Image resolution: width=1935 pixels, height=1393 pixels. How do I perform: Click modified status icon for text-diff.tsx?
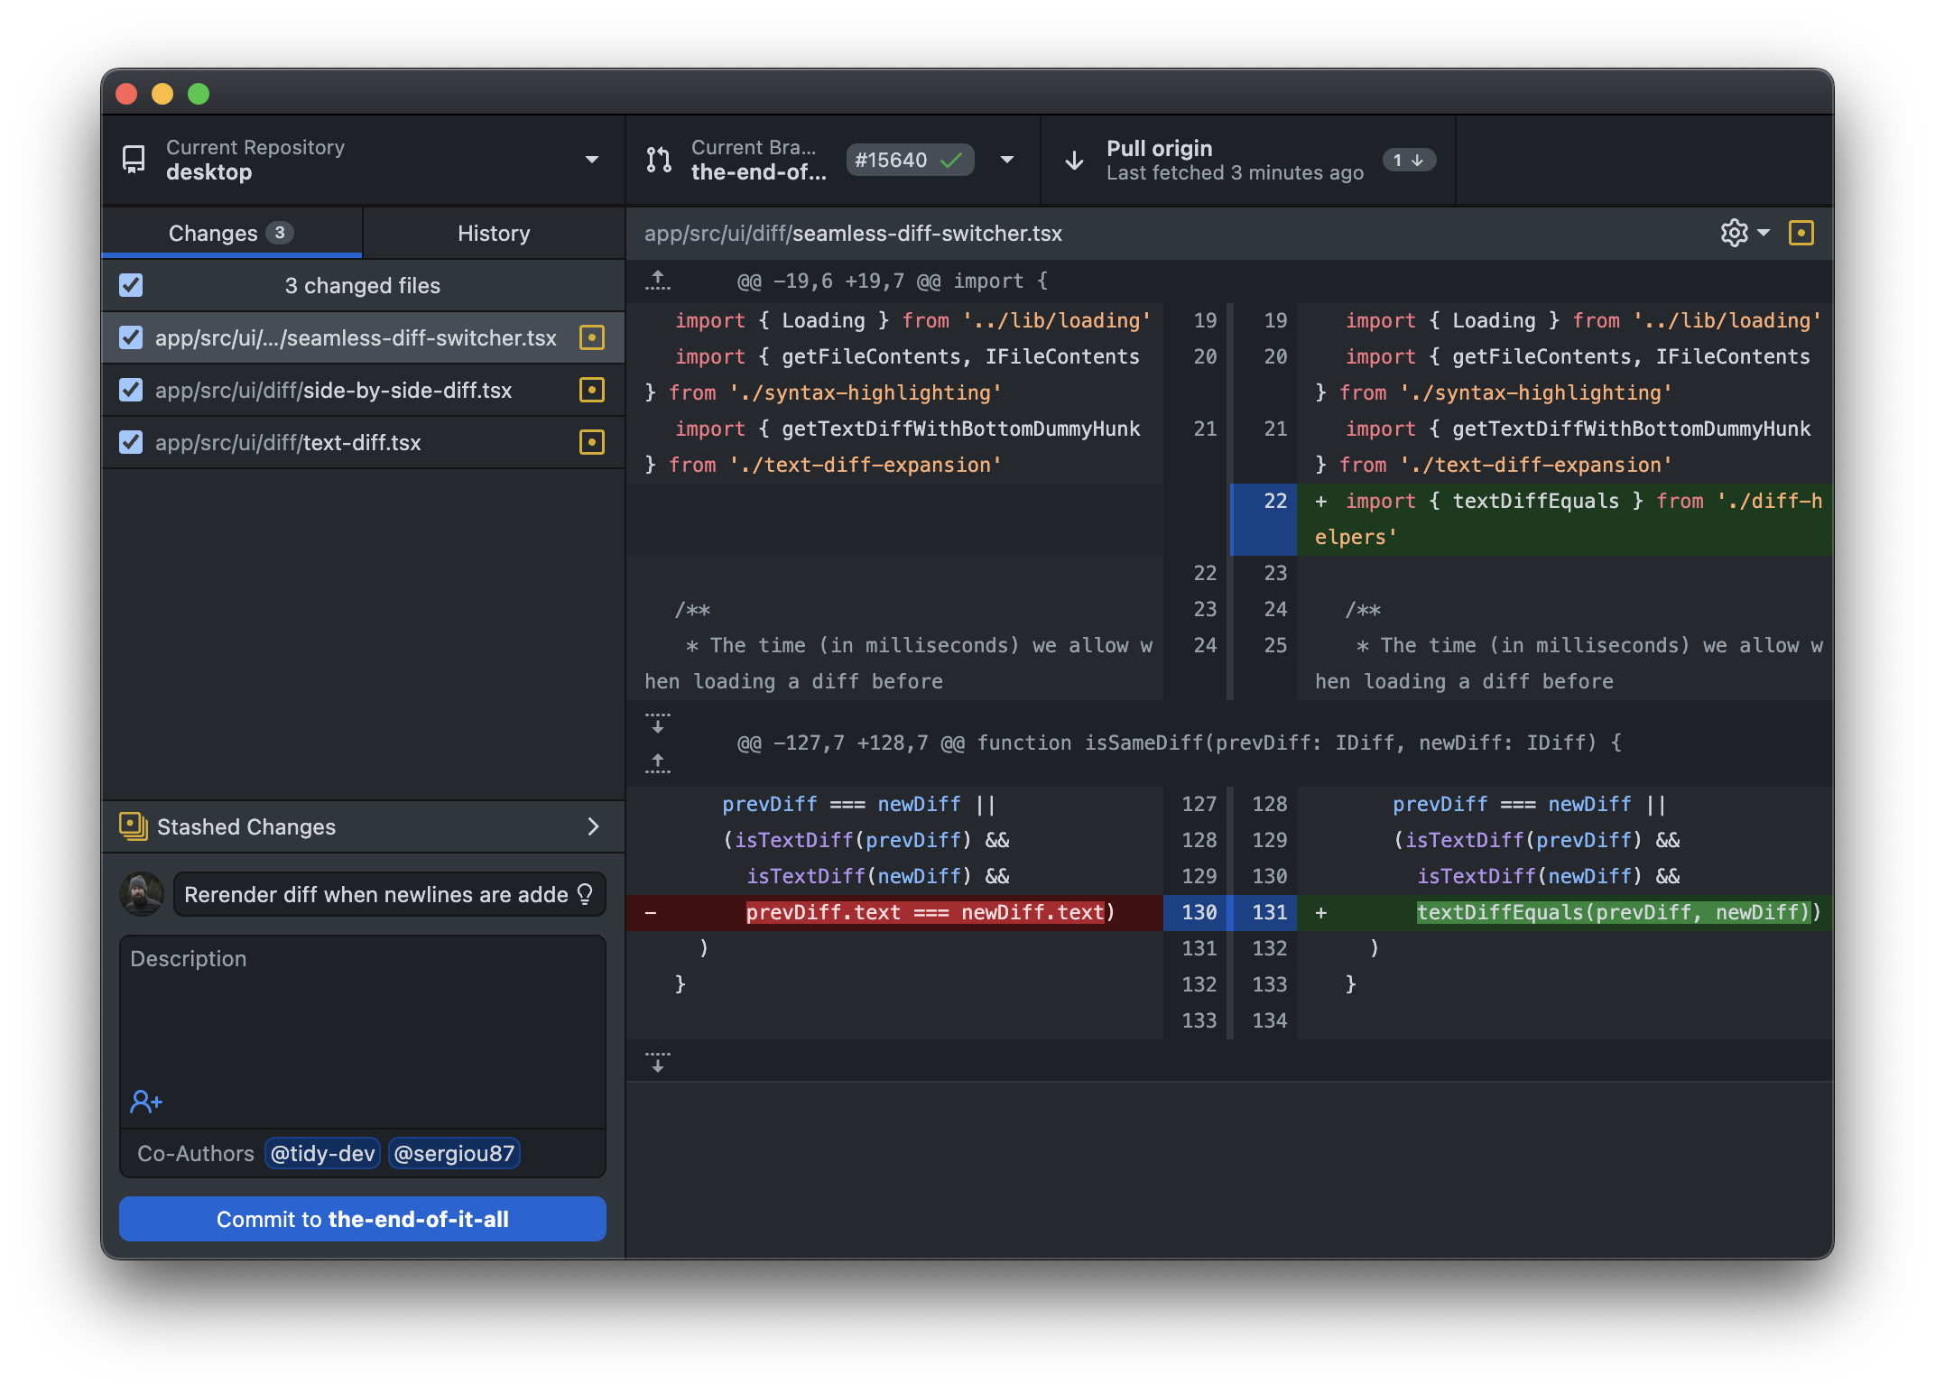click(592, 442)
